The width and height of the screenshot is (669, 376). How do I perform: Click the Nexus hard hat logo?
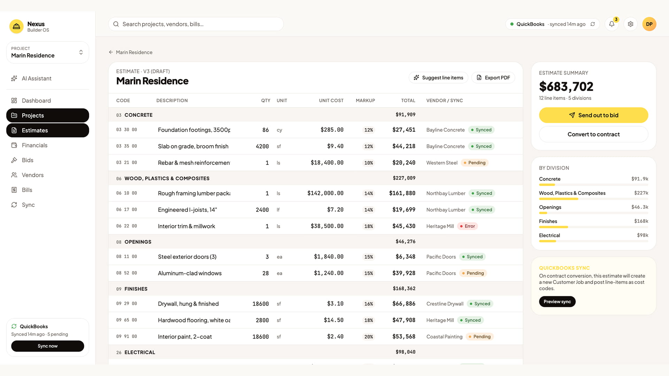tap(16, 26)
